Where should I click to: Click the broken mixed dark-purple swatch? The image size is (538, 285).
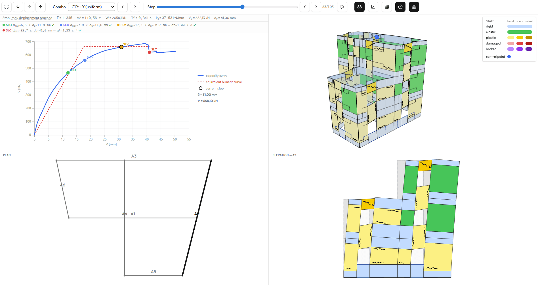coord(529,49)
